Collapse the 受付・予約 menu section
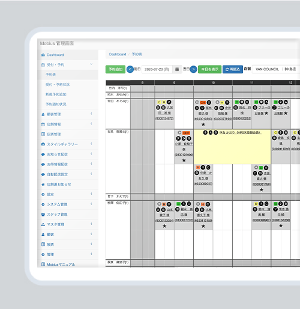This screenshot has height=309, width=300. [91, 64]
